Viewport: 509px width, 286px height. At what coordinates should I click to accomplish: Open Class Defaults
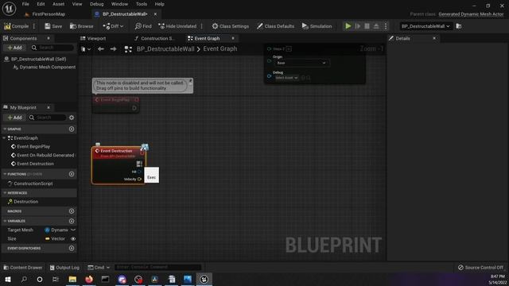[x=275, y=26]
